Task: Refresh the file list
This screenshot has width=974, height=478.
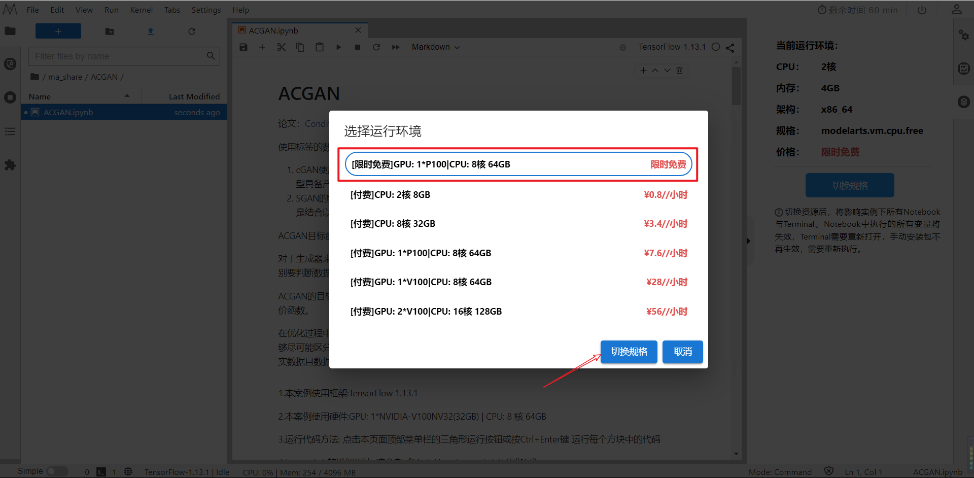Action: tap(192, 31)
